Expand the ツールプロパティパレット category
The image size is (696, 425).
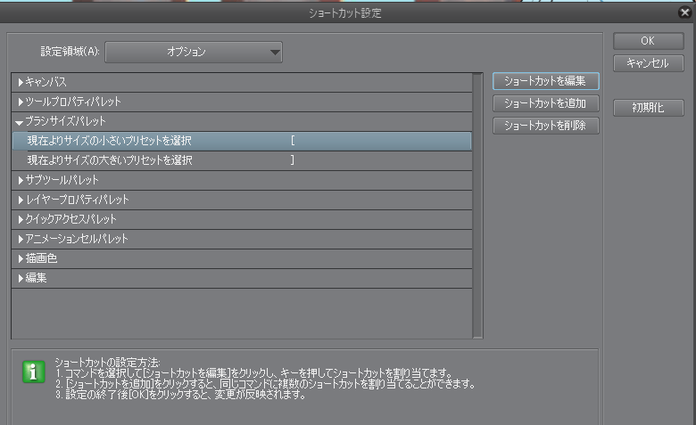(21, 102)
